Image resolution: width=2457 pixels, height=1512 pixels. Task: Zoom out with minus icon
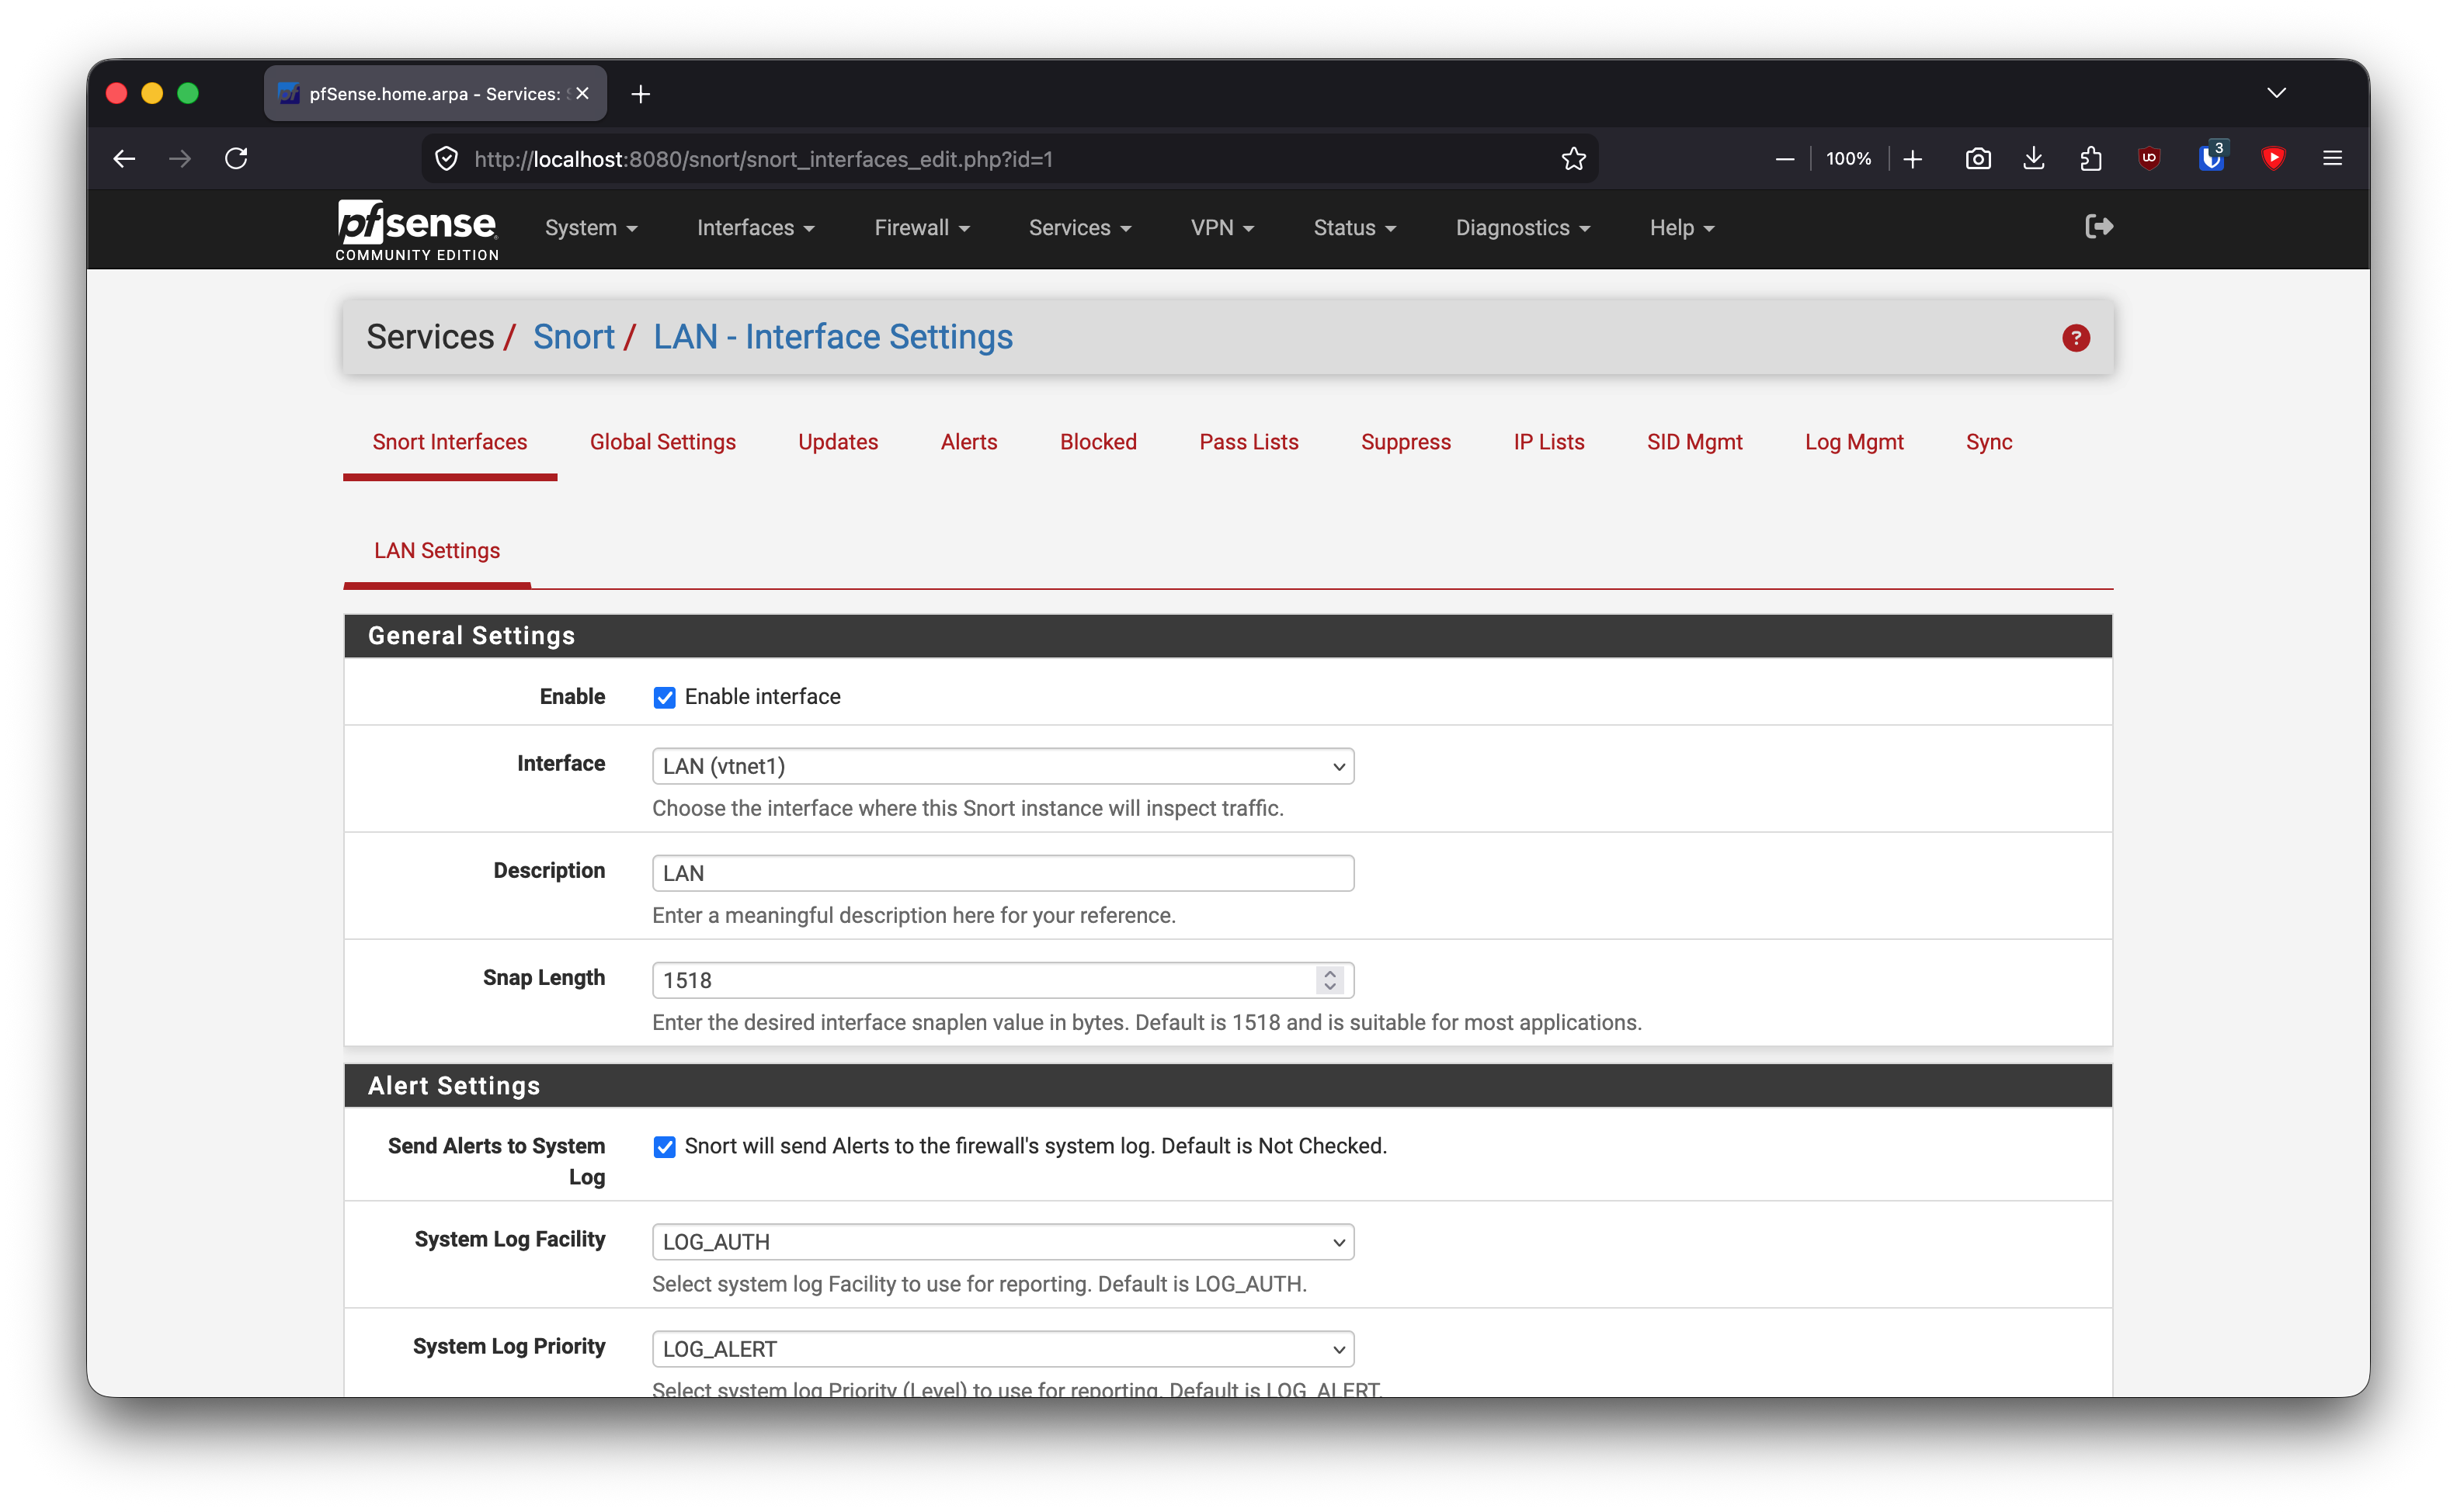coord(1784,159)
